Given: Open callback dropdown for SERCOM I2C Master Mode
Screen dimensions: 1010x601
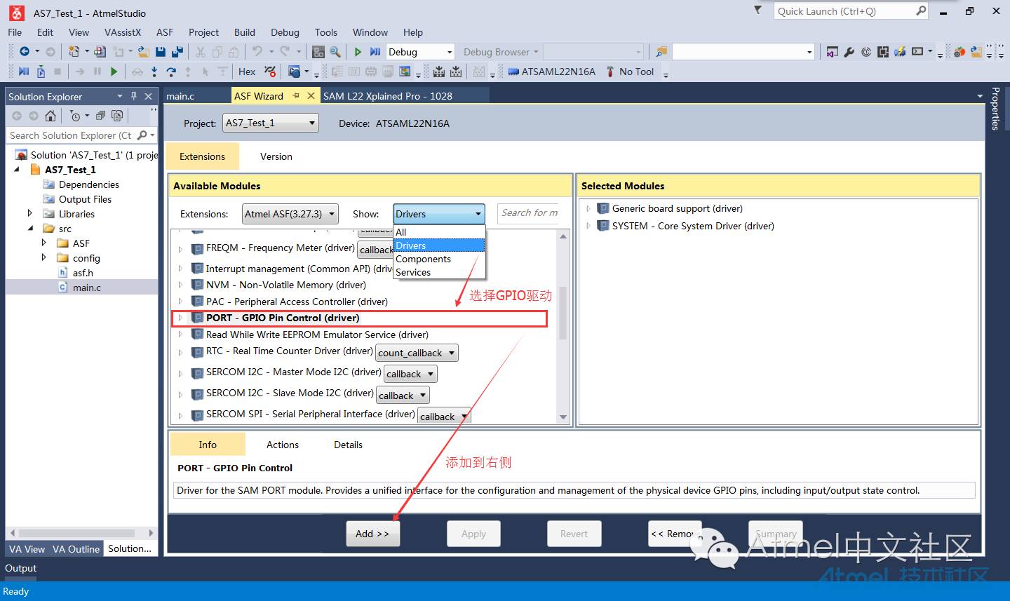Looking at the screenshot, I should click(410, 374).
